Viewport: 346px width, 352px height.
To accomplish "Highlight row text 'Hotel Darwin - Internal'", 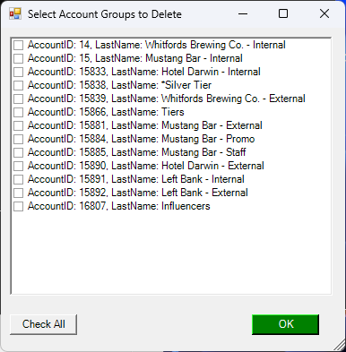I will [211, 72].
